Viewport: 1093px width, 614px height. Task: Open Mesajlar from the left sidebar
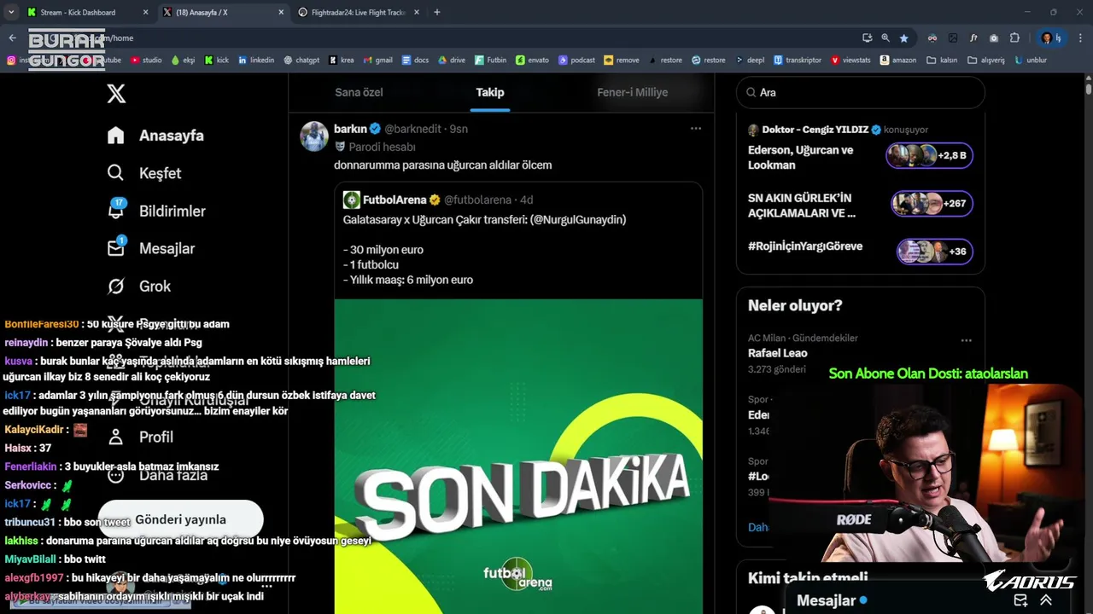(x=151, y=248)
